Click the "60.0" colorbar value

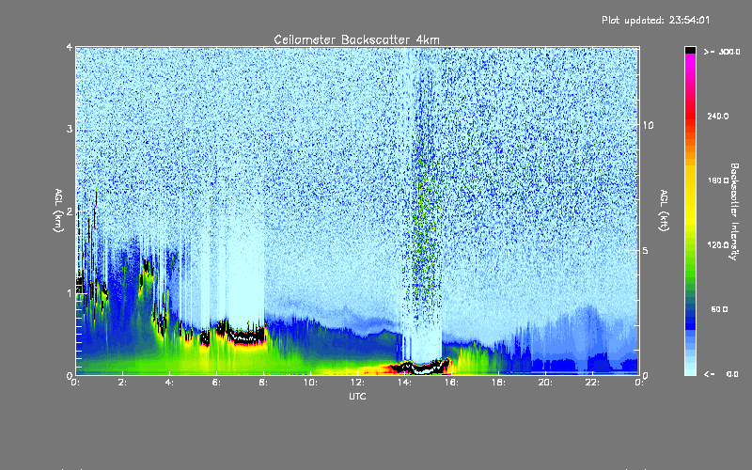pyautogui.click(x=719, y=309)
